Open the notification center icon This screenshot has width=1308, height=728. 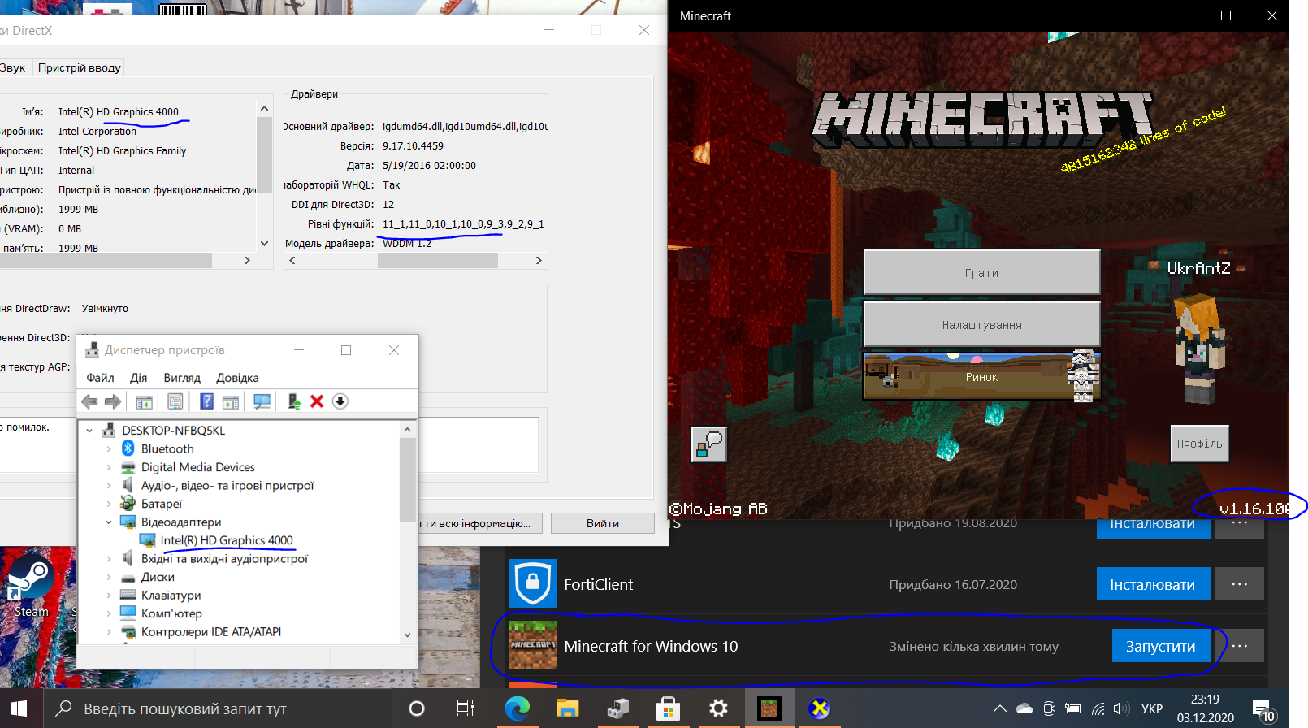pyautogui.click(x=1263, y=708)
